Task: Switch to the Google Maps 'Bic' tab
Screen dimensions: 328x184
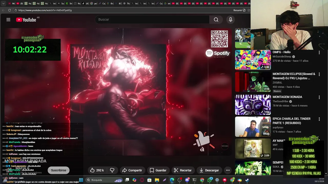Action: (x=110, y=3)
